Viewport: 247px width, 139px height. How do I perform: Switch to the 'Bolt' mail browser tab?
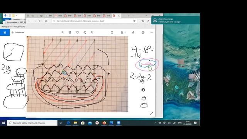(x=58, y=16)
